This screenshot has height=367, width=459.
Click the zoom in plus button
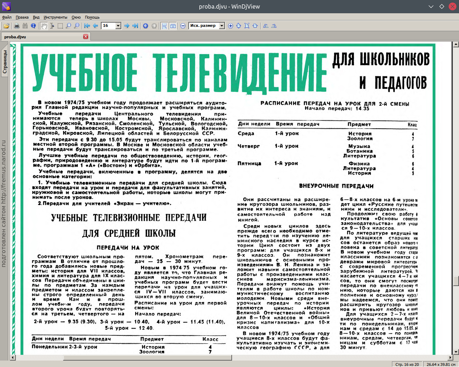click(231, 26)
